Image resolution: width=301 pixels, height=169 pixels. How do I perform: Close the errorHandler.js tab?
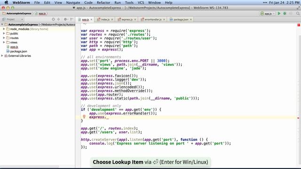click(x=164, y=20)
